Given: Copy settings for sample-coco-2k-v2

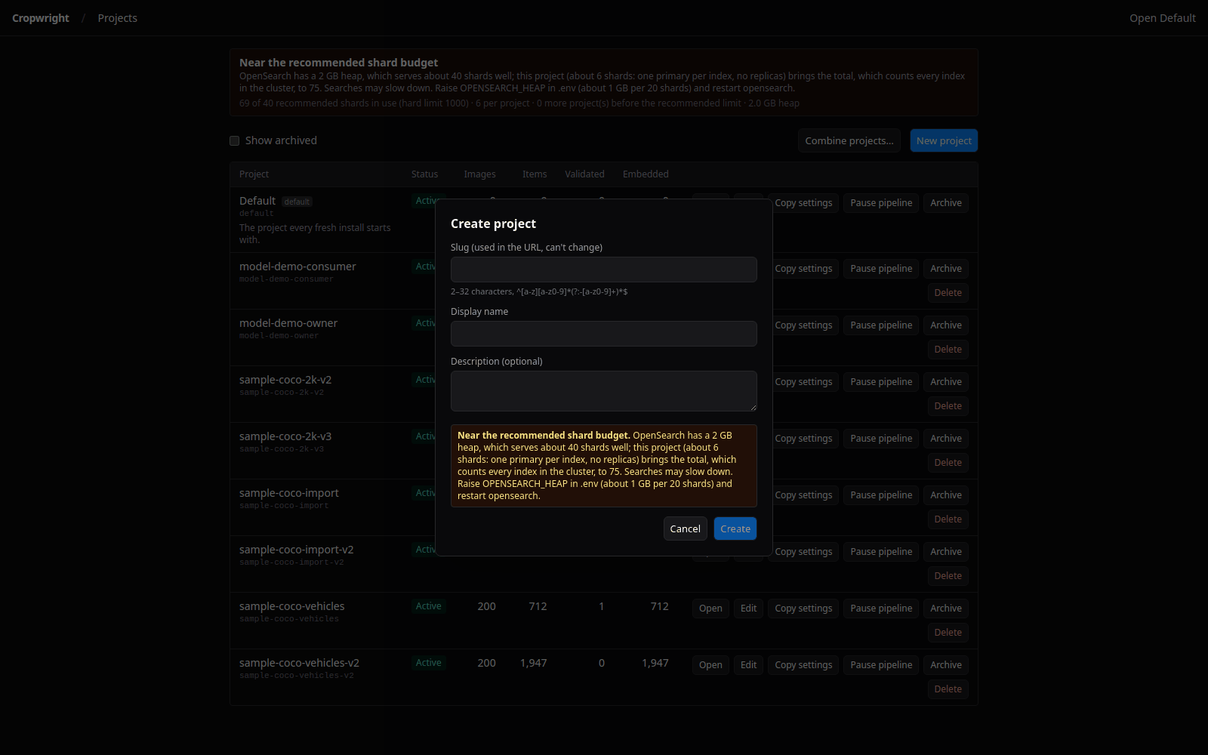Looking at the screenshot, I should click(x=803, y=382).
